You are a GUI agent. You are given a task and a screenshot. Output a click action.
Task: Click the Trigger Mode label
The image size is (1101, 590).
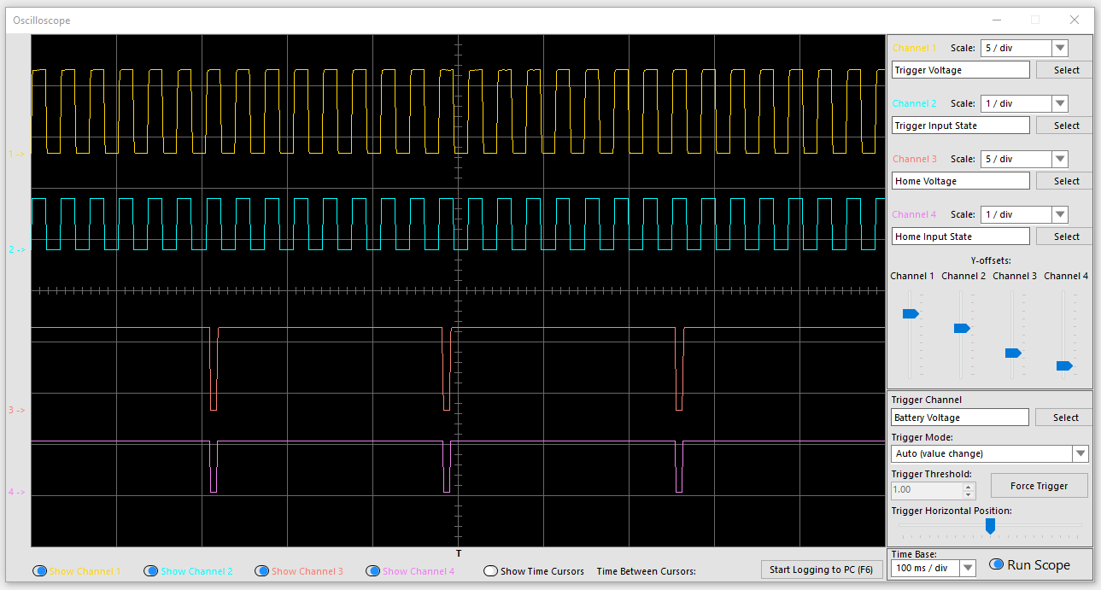922,438
